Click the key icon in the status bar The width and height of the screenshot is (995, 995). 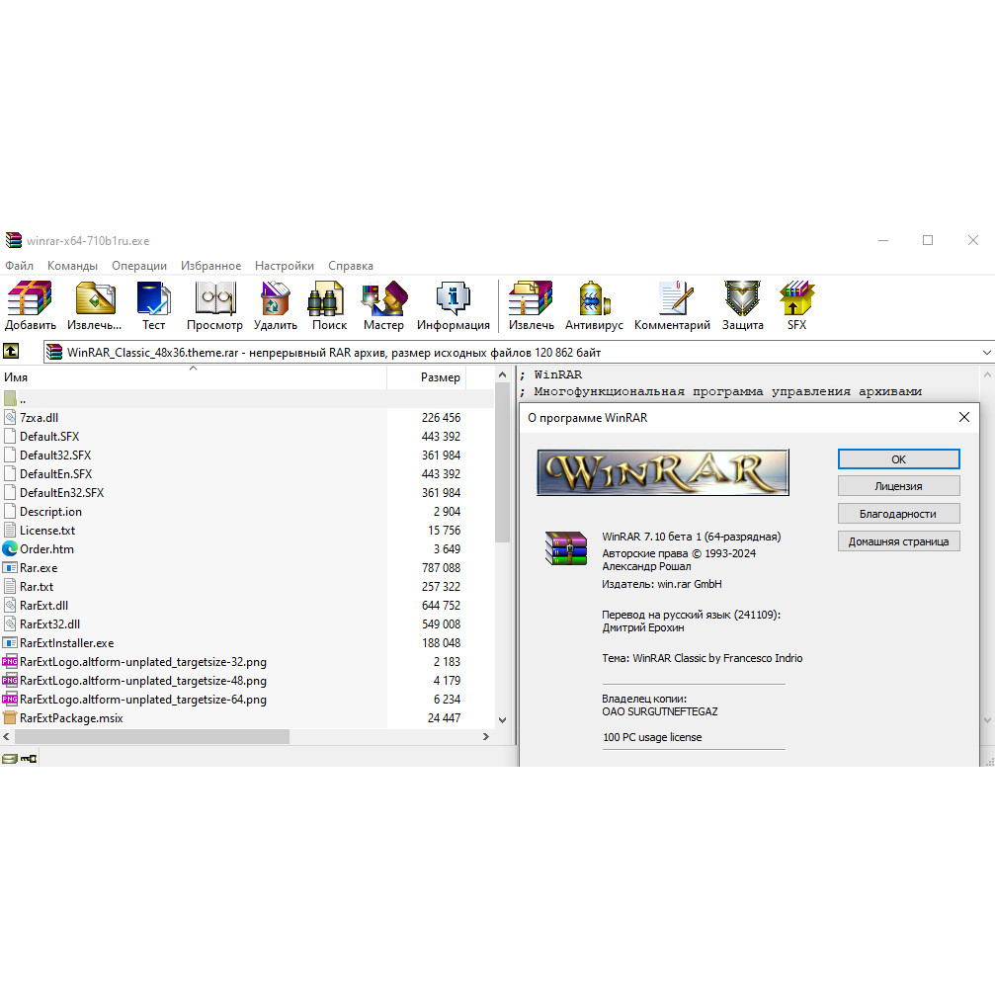pyautogui.click(x=29, y=758)
